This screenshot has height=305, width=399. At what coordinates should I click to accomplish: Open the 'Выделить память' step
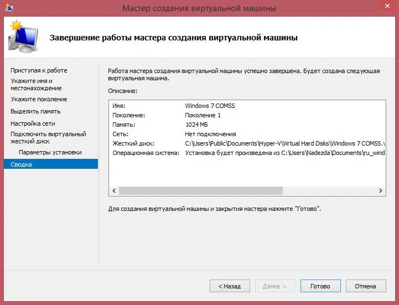[x=35, y=111]
